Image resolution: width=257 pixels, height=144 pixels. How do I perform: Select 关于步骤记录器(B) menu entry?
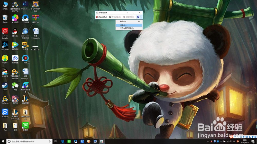pyautogui.click(x=129, y=28)
